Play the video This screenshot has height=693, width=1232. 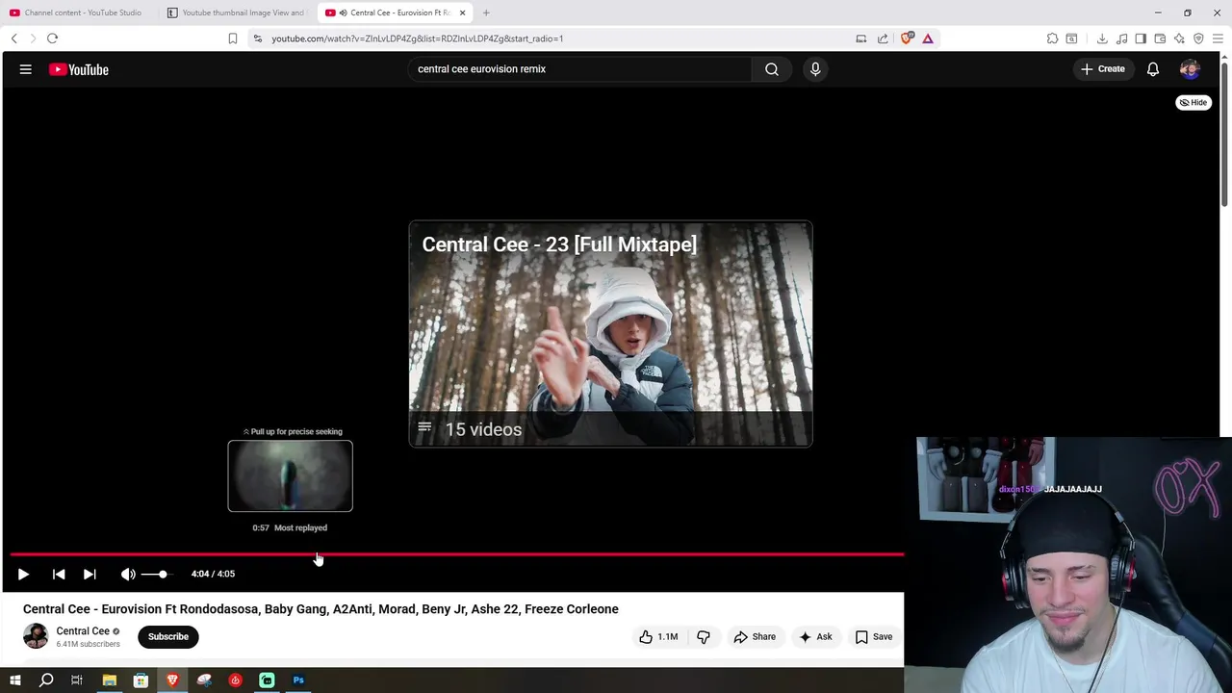click(23, 574)
